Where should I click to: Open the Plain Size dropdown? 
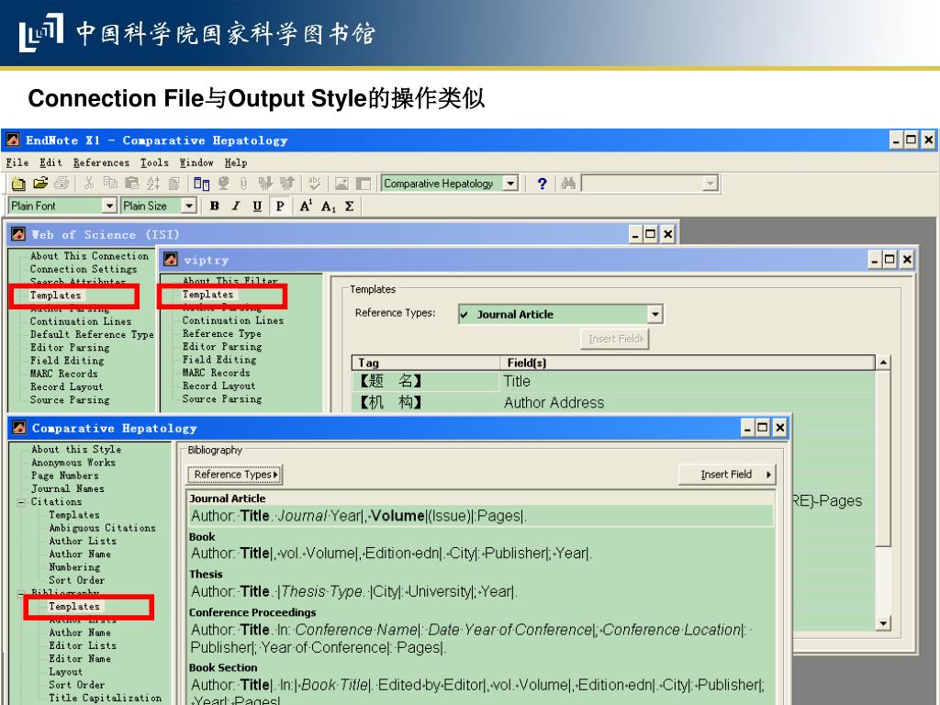click(189, 207)
